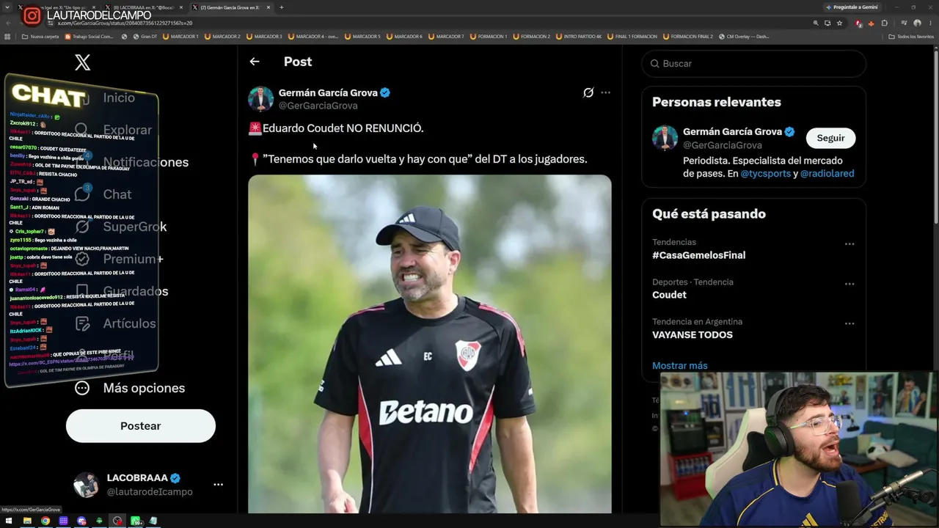
Task: Open the LACOBRAAA account switcher menu
Action: 218,485
